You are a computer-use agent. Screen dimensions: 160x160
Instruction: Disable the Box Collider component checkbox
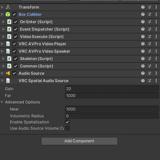coord(14,14)
